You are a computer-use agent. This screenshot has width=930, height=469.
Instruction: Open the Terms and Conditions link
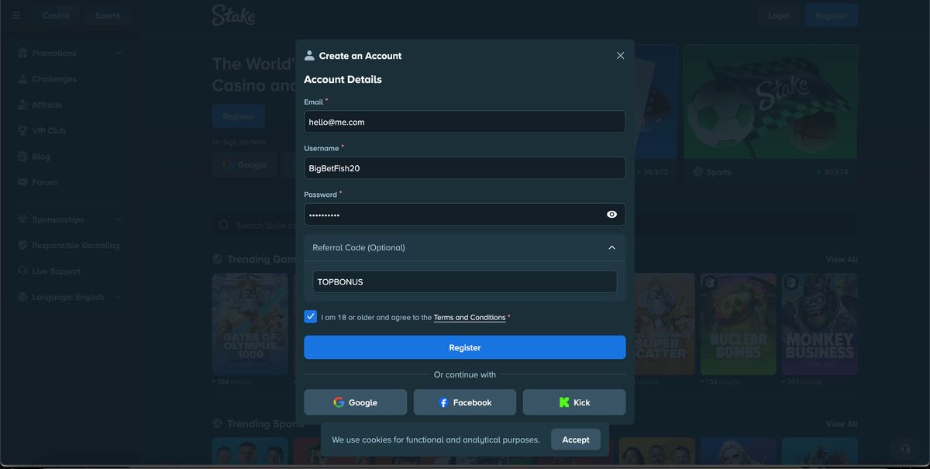tap(470, 318)
